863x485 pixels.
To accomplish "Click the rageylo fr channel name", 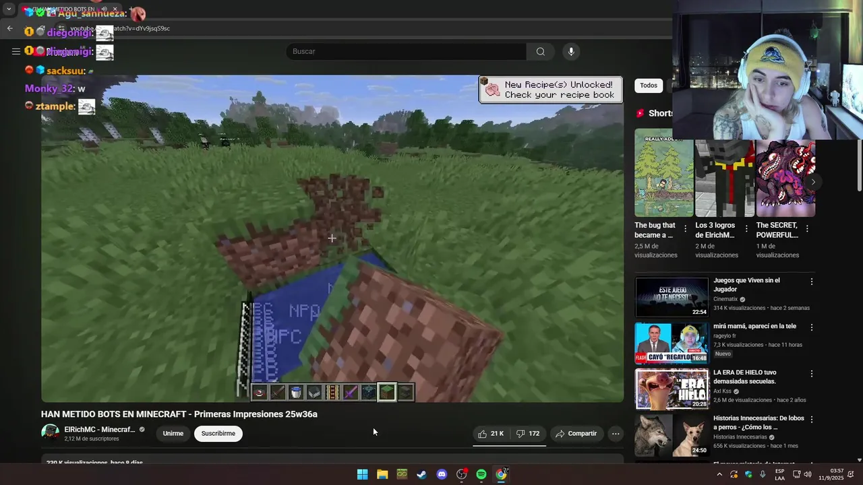I will pyautogui.click(x=725, y=335).
